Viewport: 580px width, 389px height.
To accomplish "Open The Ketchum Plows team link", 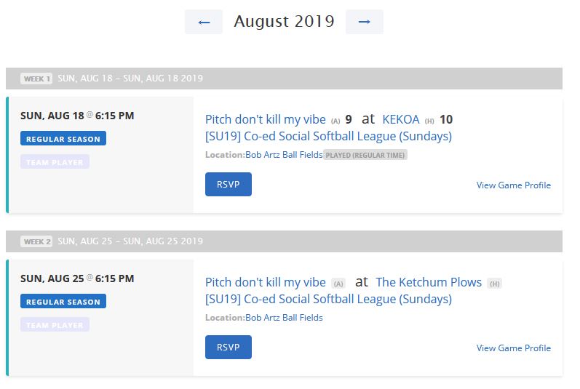I will pyautogui.click(x=429, y=282).
